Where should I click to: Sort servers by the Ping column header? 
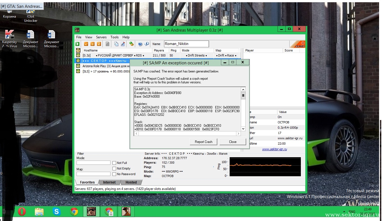[174, 50]
